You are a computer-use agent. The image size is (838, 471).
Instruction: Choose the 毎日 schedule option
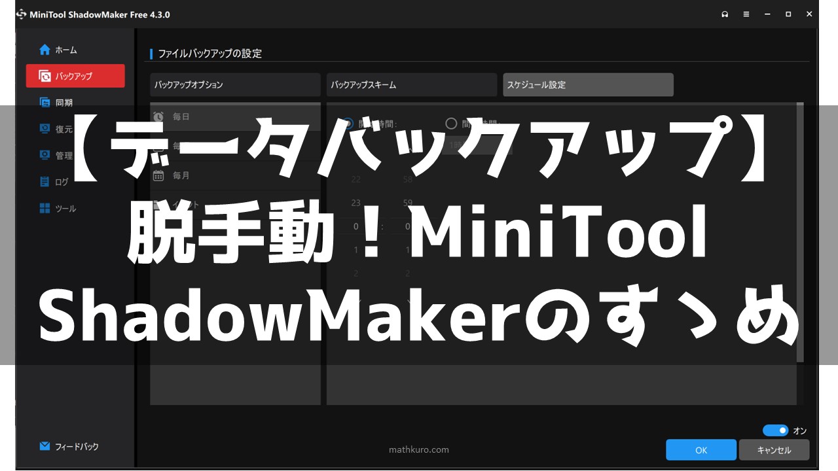235,116
